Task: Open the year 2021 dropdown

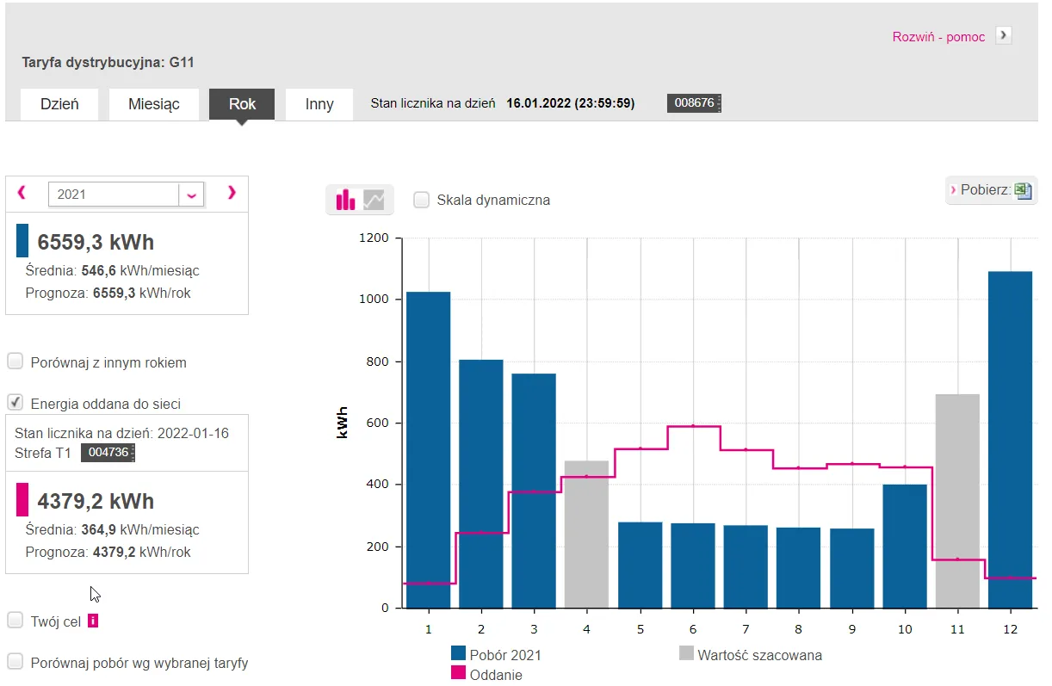Action: [x=191, y=195]
